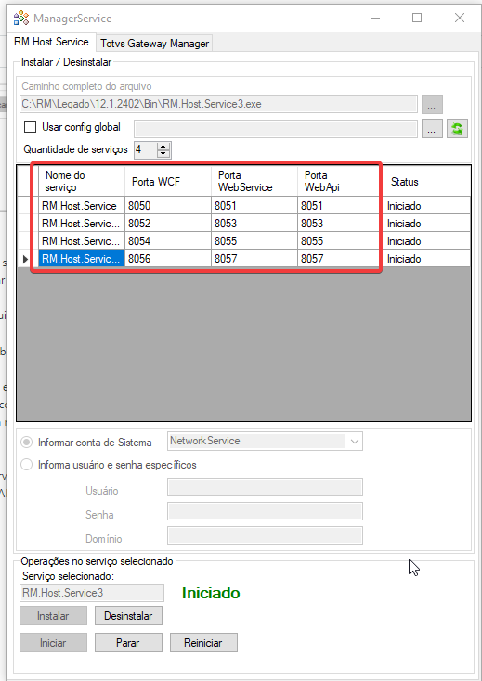Click Porta WCF cell 8056

pyautogui.click(x=168, y=259)
